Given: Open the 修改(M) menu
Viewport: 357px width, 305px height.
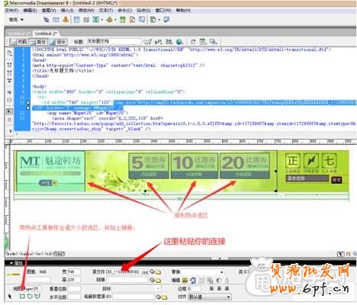Looking at the screenshot, I should pos(86,11).
